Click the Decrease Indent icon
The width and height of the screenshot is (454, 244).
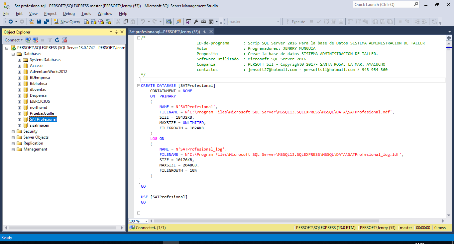coord(416,22)
